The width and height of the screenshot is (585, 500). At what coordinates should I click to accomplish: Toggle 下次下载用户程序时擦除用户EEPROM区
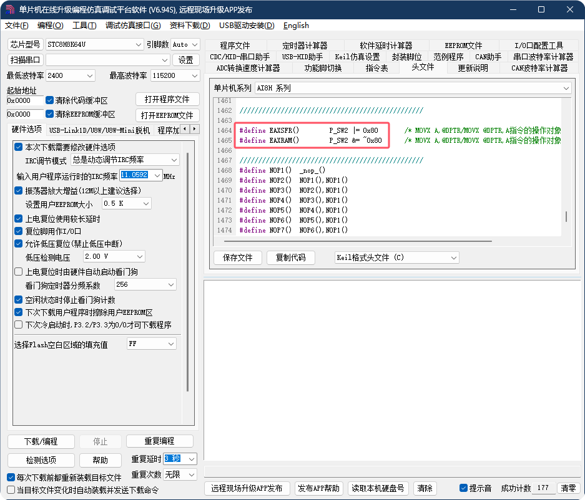pos(18,312)
